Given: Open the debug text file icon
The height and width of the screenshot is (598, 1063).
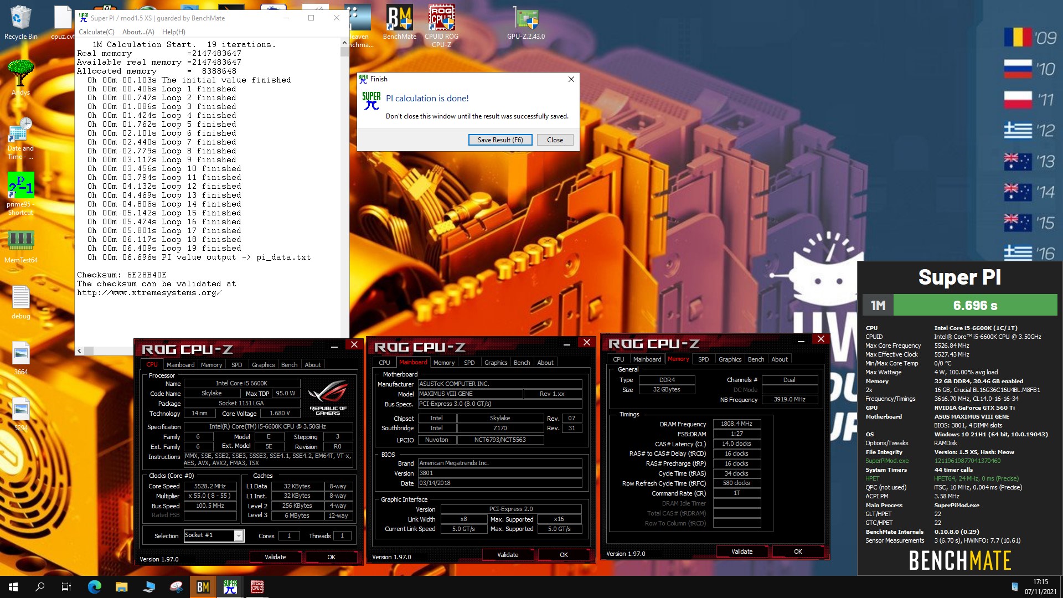Looking at the screenshot, I should click(x=20, y=302).
